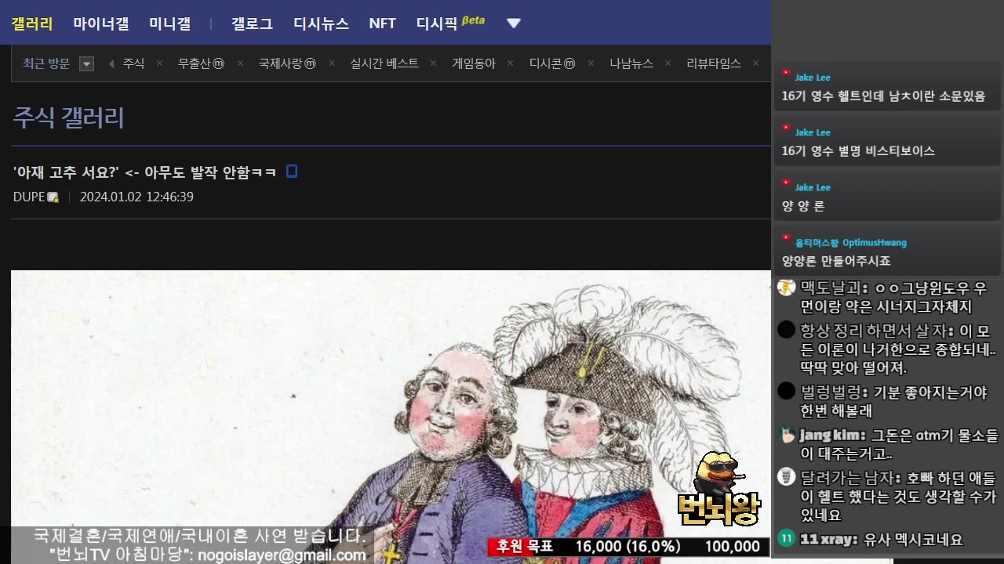Switch to the 미니갤 tab
Viewport: 1004px width, 564px height.
tap(170, 23)
